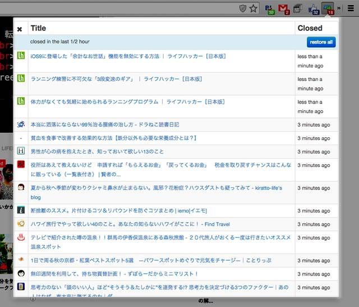Reopen the iOS9 '余計なお世話' article link
This screenshot has width=359, height=307.
tap(127, 56)
